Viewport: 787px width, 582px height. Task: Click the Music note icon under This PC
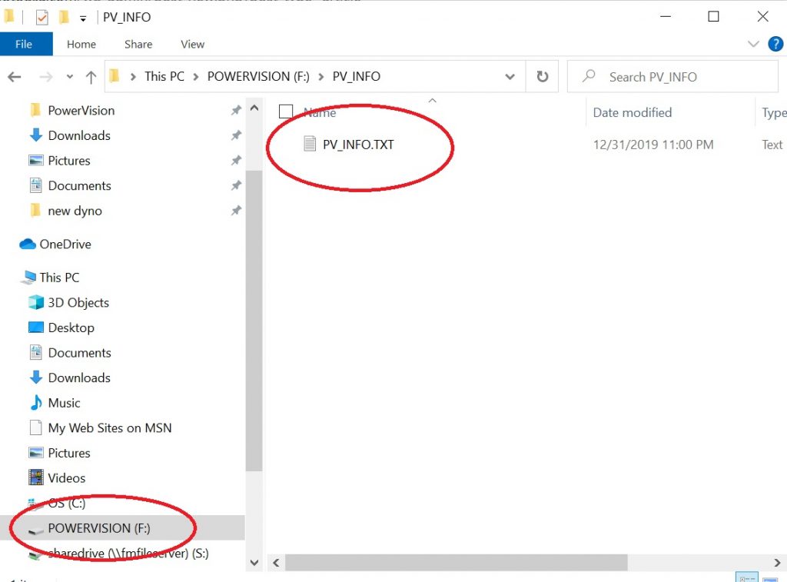coord(35,403)
